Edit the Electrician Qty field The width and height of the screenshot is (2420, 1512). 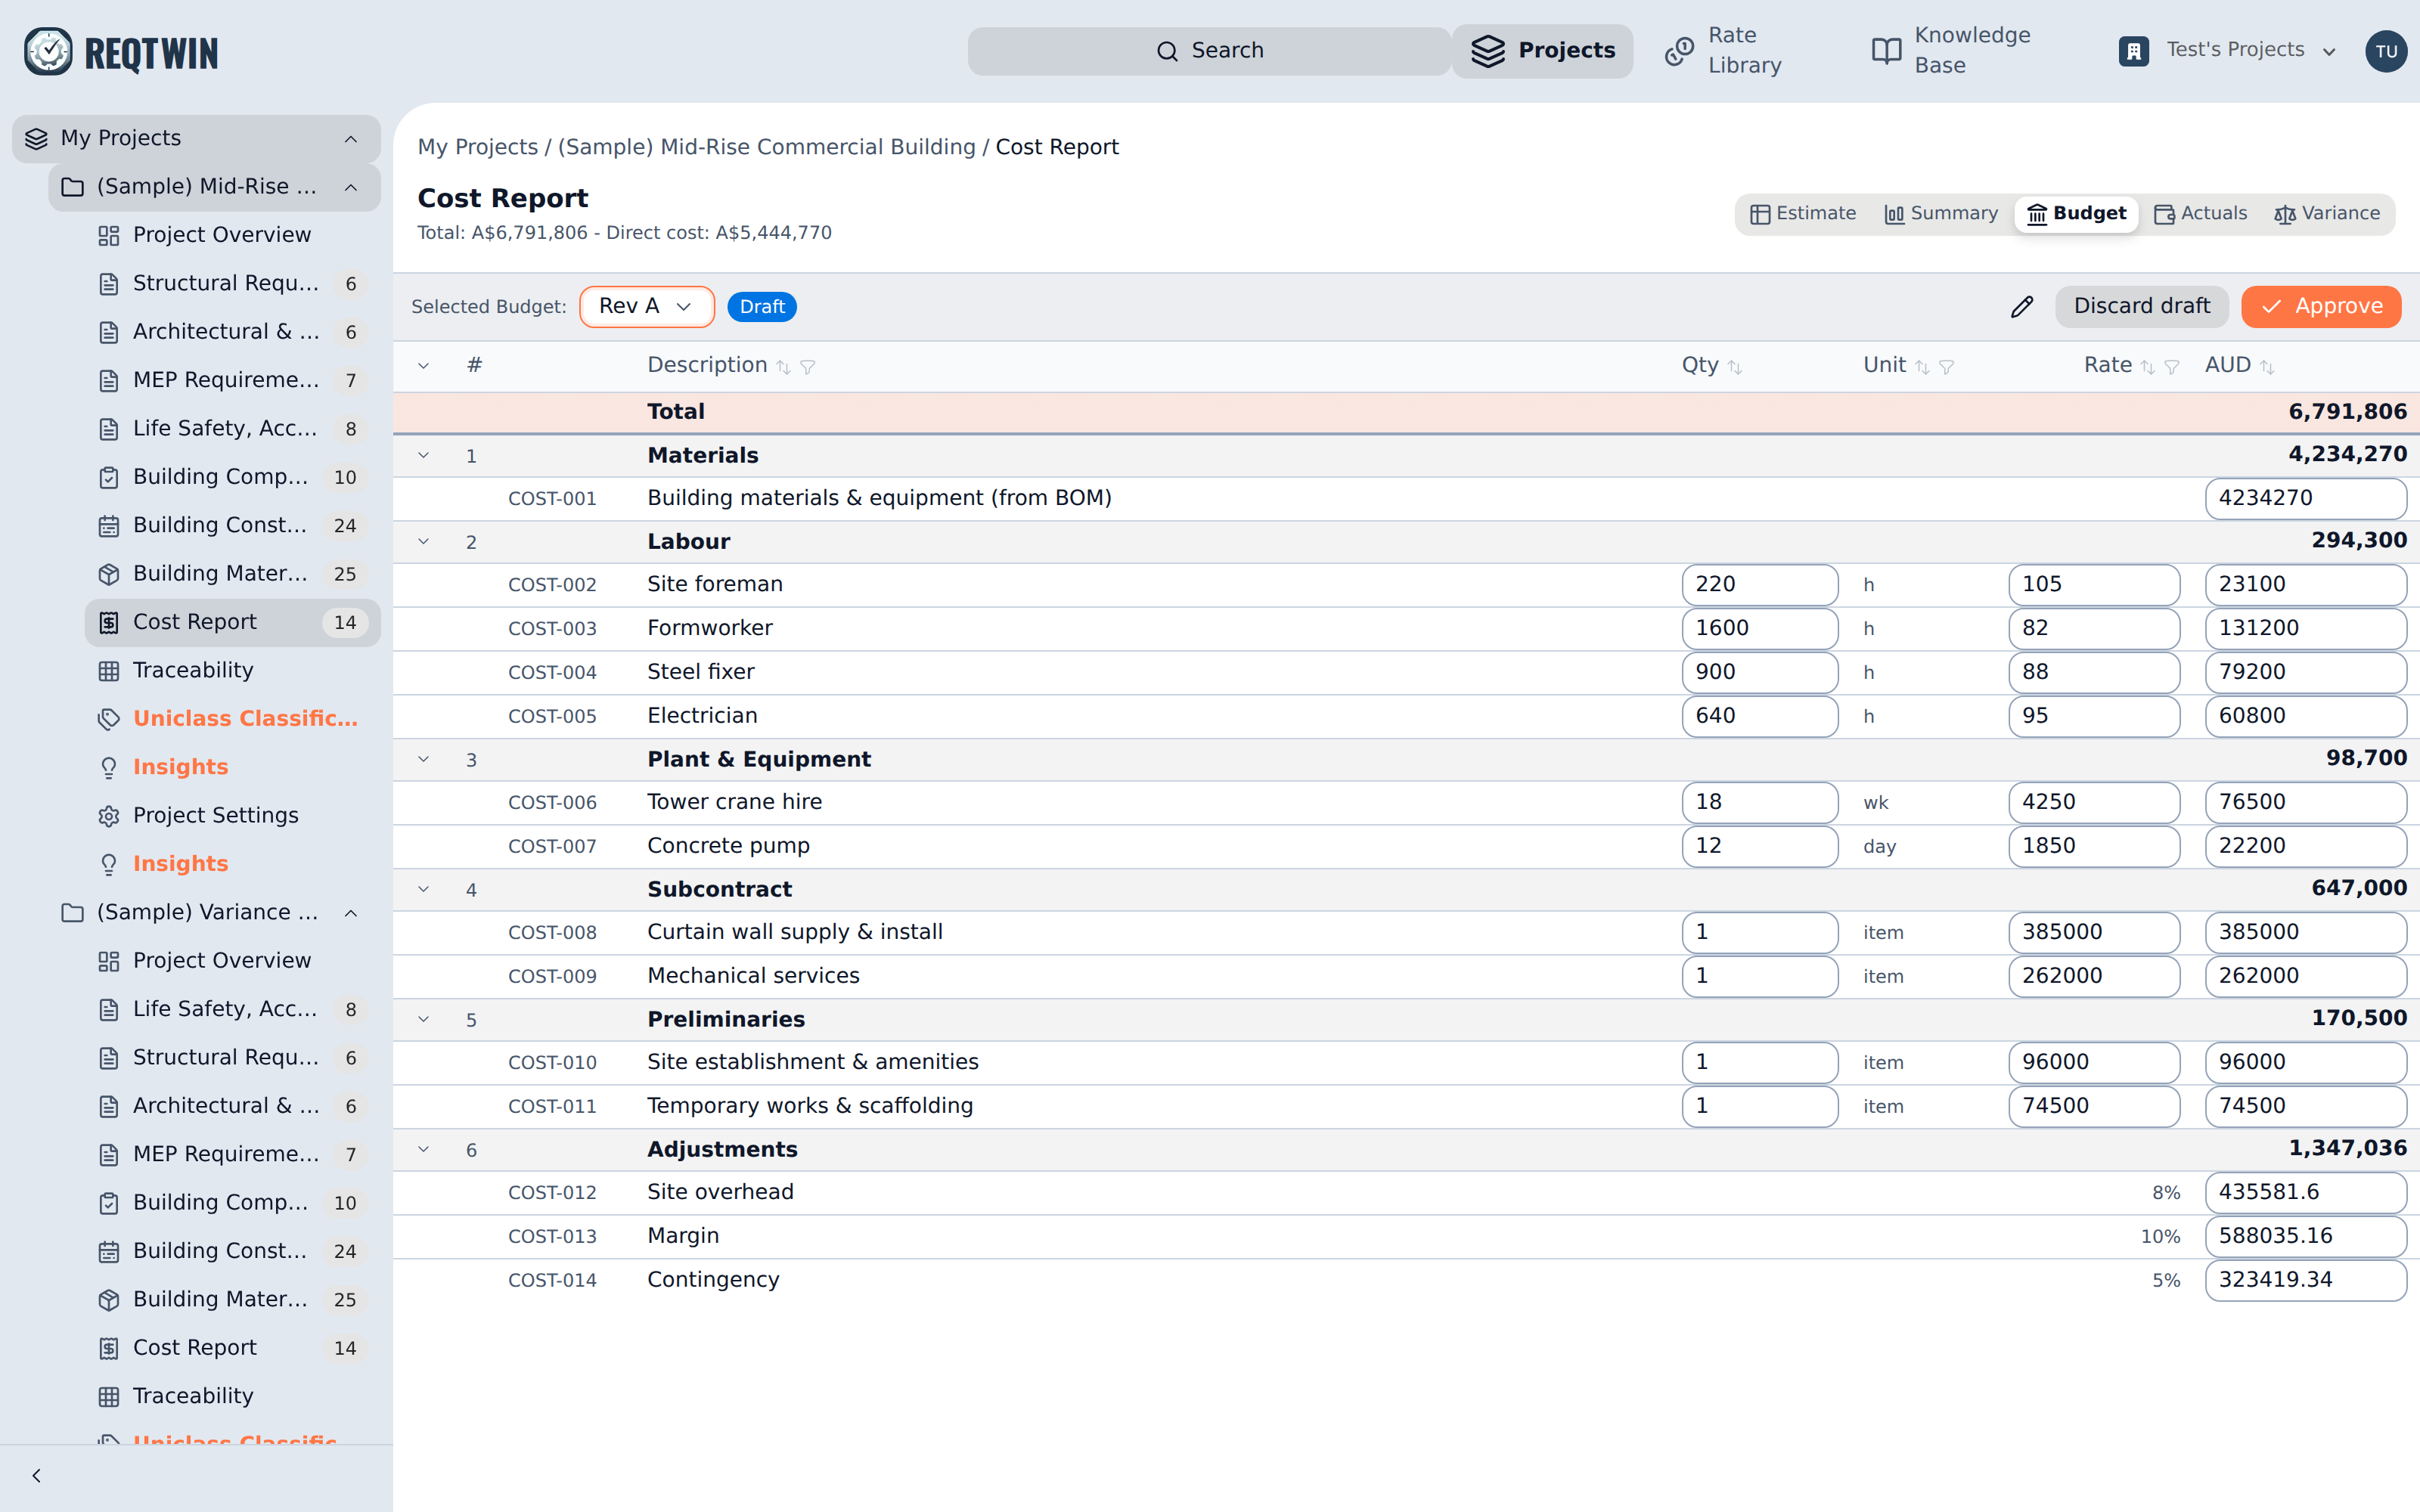click(x=1759, y=716)
